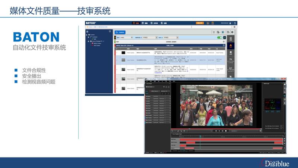Click the info icon in right sidebar
This screenshot has width=298, height=168.
click(231, 53)
